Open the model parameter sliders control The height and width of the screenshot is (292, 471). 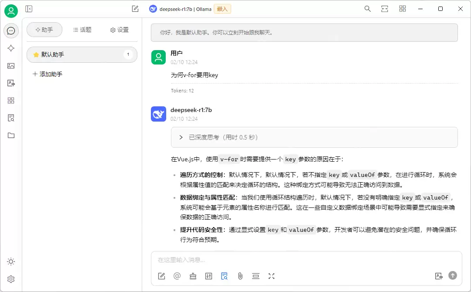pos(208,276)
